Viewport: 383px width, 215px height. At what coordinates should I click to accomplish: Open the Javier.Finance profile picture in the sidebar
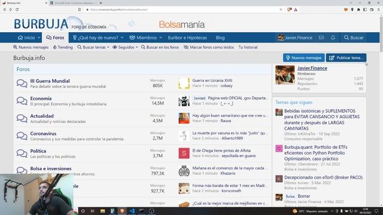pos(285,75)
